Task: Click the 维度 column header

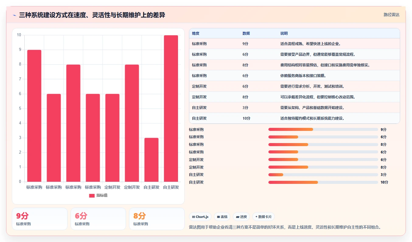Action: pyautogui.click(x=196, y=33)
